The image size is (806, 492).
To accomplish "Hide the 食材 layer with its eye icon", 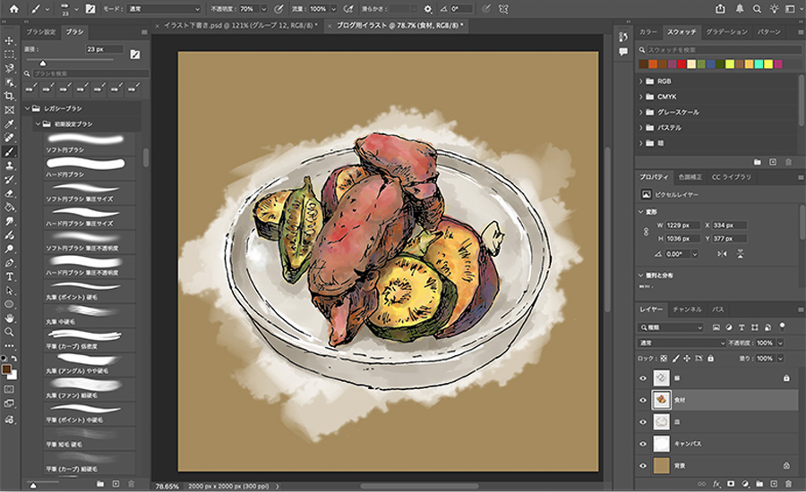I will pos(643,400).
